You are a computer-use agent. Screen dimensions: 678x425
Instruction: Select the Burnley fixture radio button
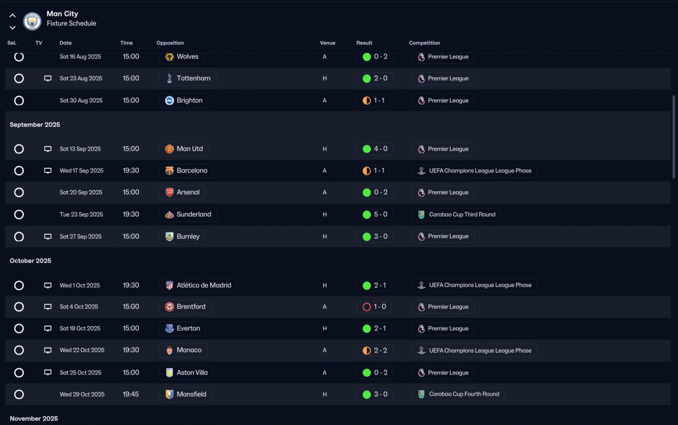pos(19,237)
